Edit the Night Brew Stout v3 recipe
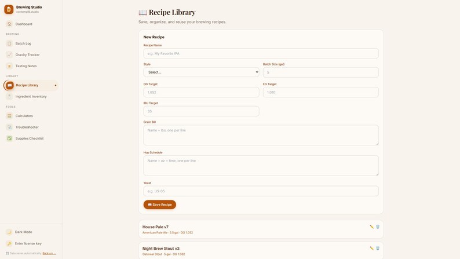Screen dimensions: 460x259 372,249
